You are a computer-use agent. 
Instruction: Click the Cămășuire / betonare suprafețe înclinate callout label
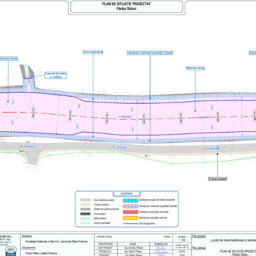pos(150,53)
